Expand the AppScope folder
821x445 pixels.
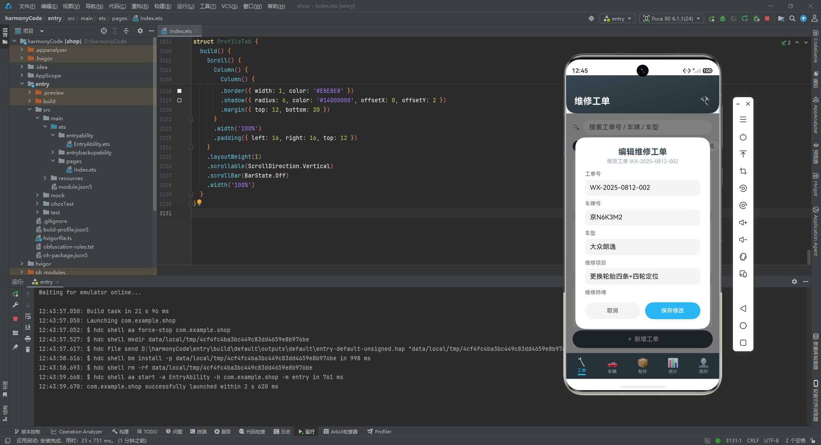22,75
